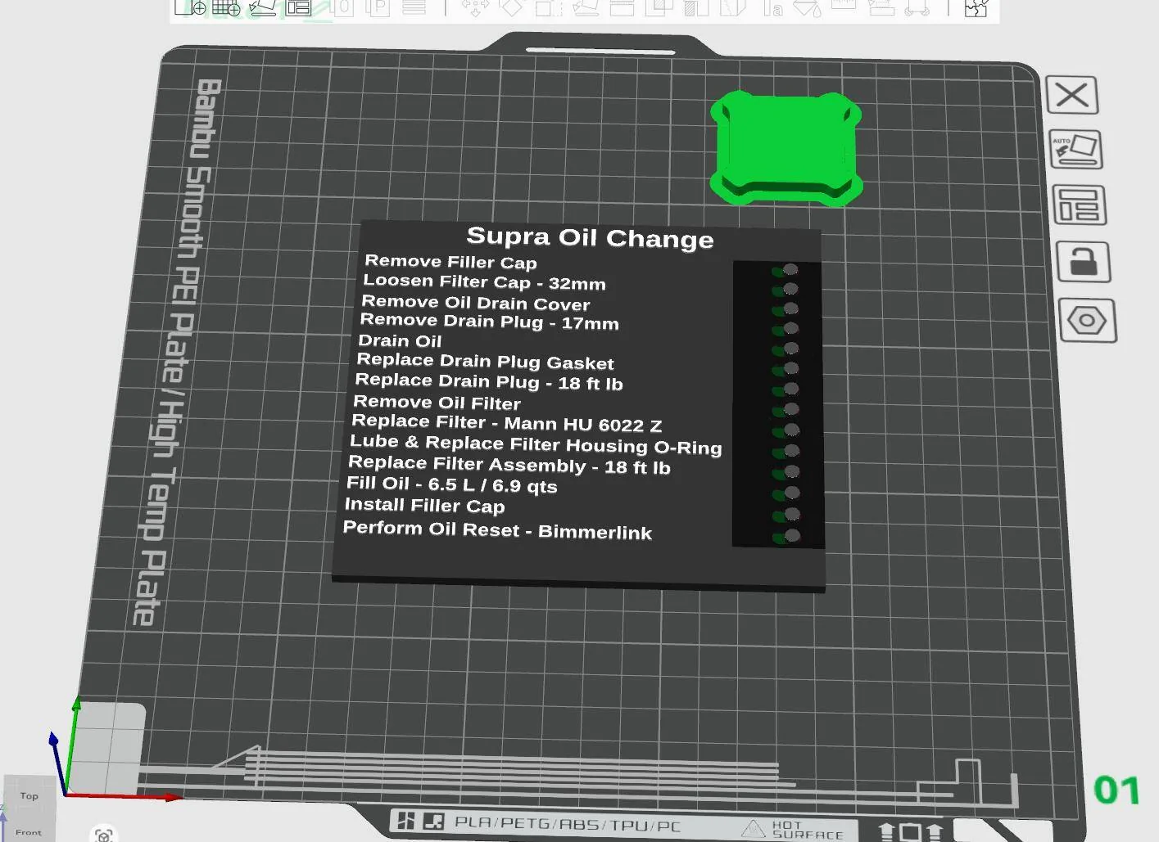Open the Color painting bucket tool
The height and width of the screenshot is (842, 1159).
click(x=807, y=7)
